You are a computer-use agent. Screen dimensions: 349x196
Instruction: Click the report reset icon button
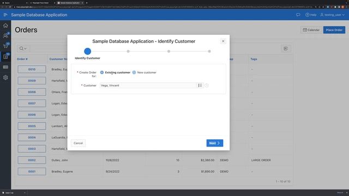[x=286, y=48]
